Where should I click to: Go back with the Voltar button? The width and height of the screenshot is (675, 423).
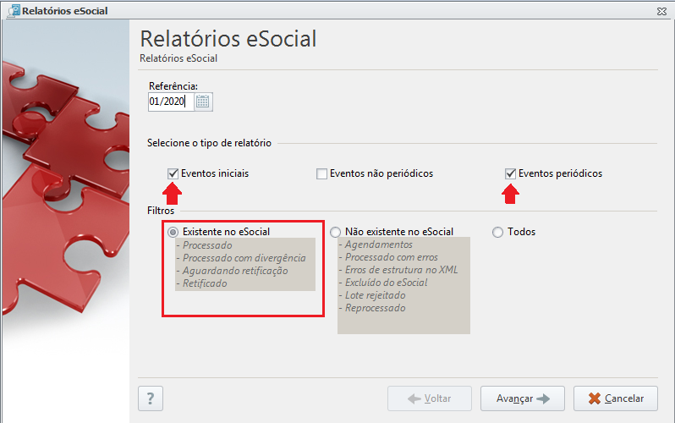[430, 398]
